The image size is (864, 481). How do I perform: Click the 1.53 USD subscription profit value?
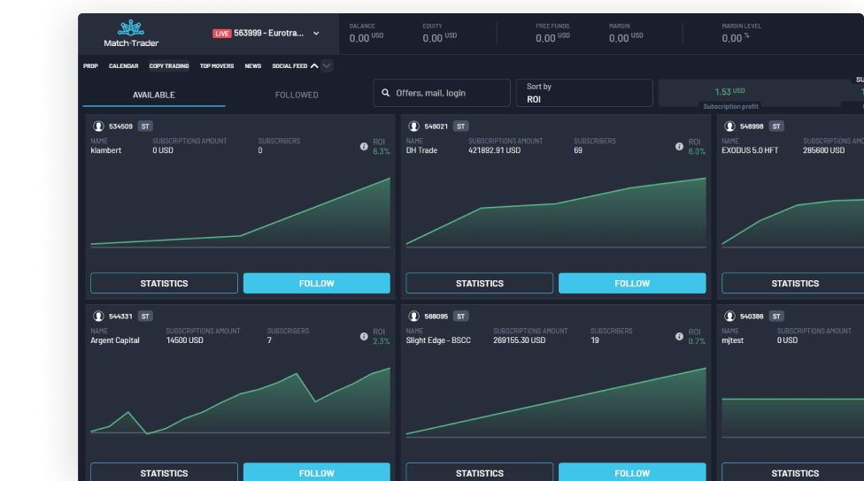729,91
